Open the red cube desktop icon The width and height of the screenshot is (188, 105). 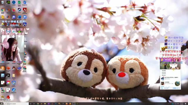coord(8,97)
